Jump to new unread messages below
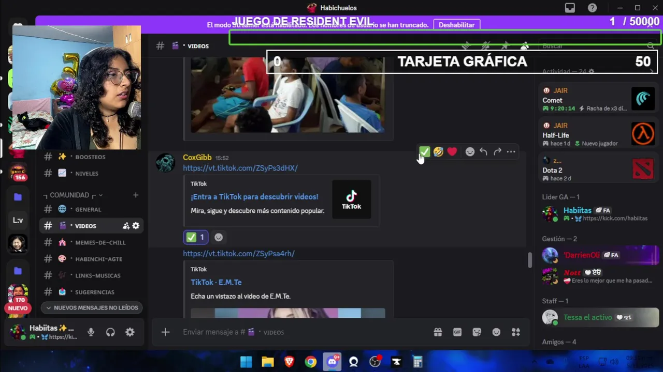 click(92, 307)
